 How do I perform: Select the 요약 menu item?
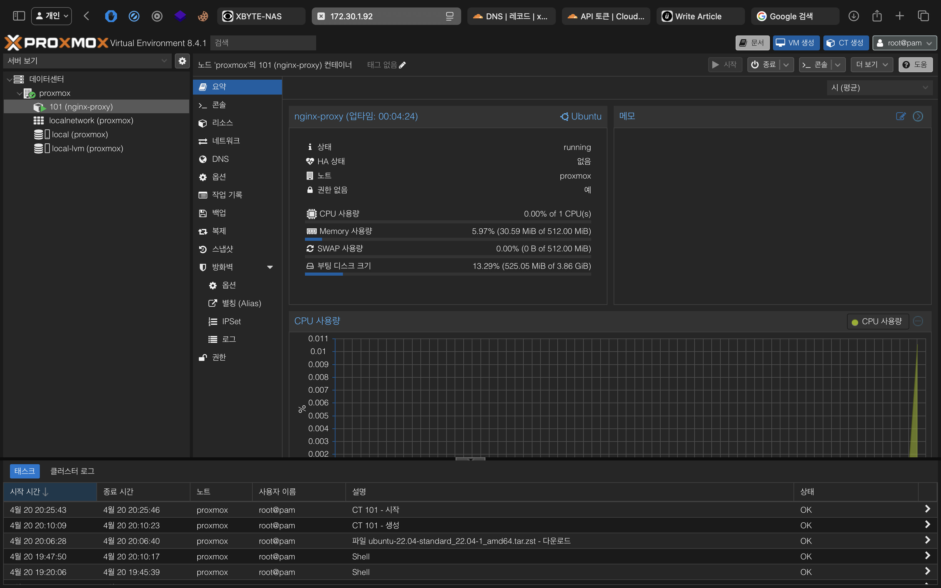237,87
